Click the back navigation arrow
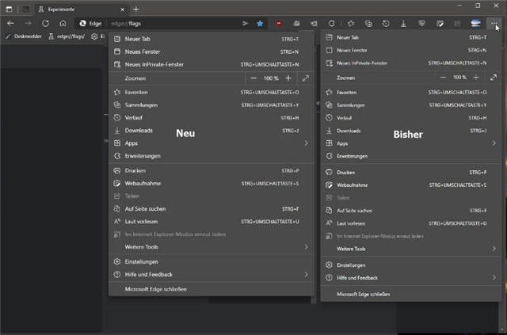The width and height of the screenshot is (507, 335). 10,24
